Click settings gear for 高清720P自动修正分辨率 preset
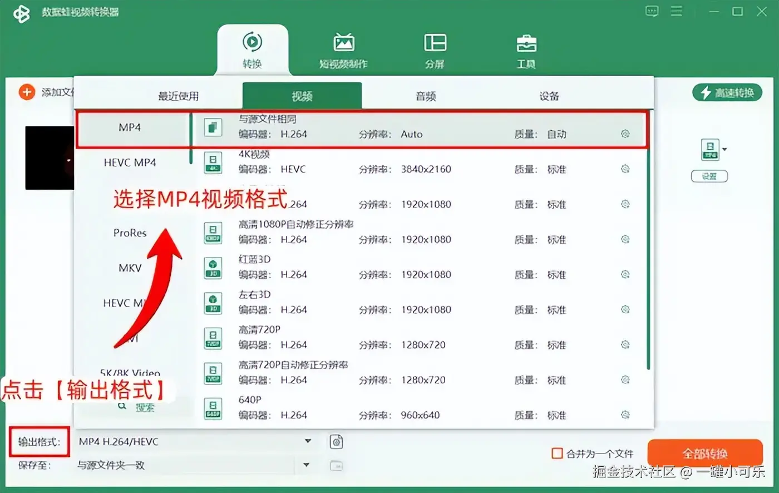This screenshot has height=493, width=779. [625, 379]
